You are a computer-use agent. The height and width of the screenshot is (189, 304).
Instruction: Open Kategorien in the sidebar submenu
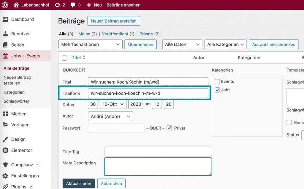click(14, 92)
